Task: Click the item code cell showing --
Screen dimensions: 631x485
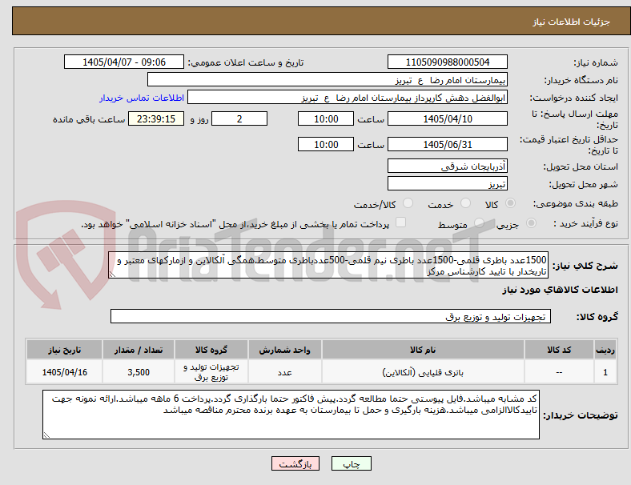Action: pyautogui.click(x=559, y=372)
